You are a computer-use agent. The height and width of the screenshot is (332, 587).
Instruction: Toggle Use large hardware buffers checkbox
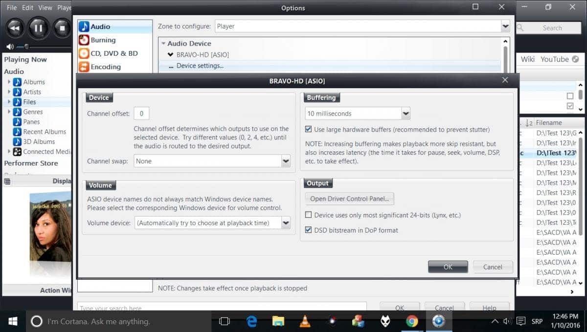308,130
